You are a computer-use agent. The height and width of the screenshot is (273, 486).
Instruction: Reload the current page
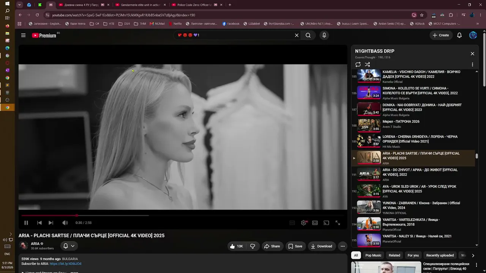[37, 15]
